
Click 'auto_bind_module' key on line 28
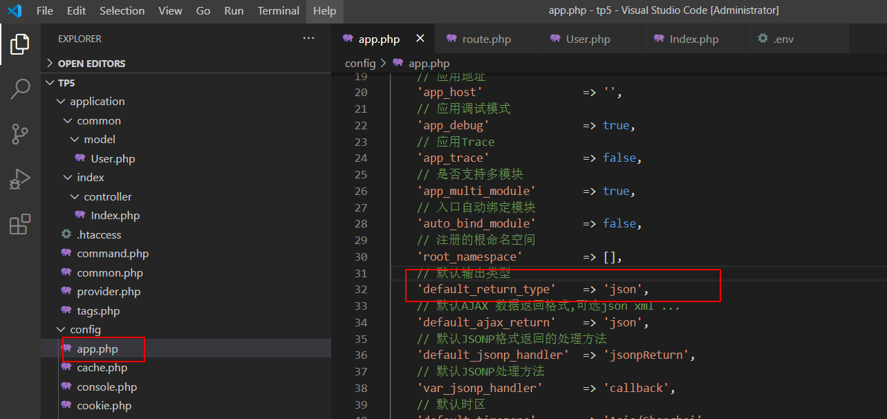(476, 223)
